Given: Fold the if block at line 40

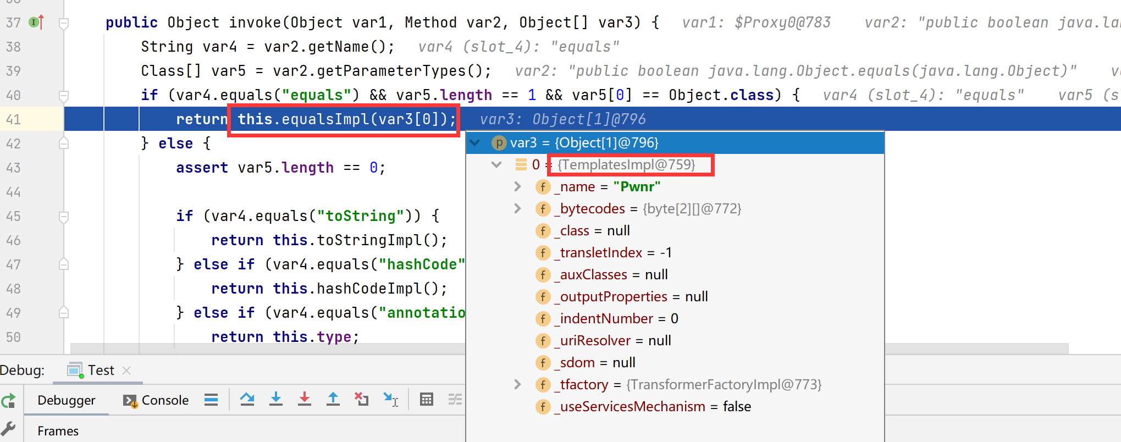Looking at the screenshot, I should click(x=64, y=96).
